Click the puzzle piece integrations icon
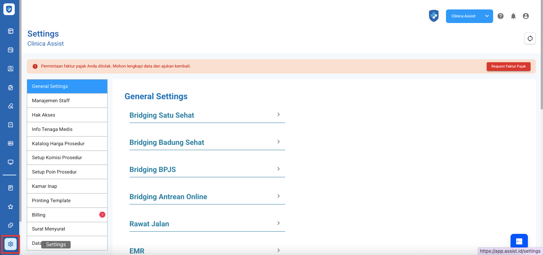 (x=11, y=225)
